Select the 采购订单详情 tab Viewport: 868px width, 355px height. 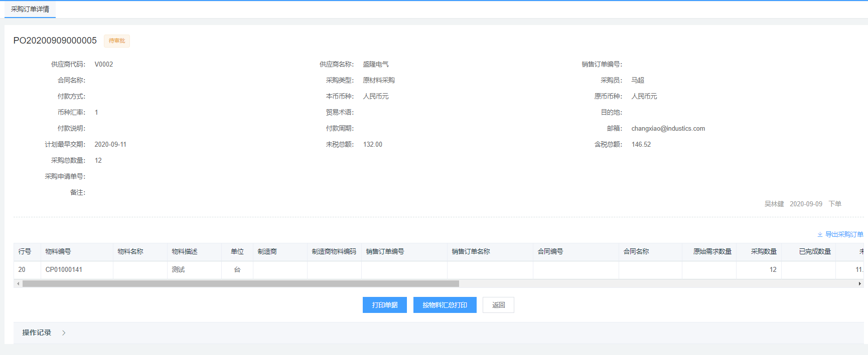[30, 10]
